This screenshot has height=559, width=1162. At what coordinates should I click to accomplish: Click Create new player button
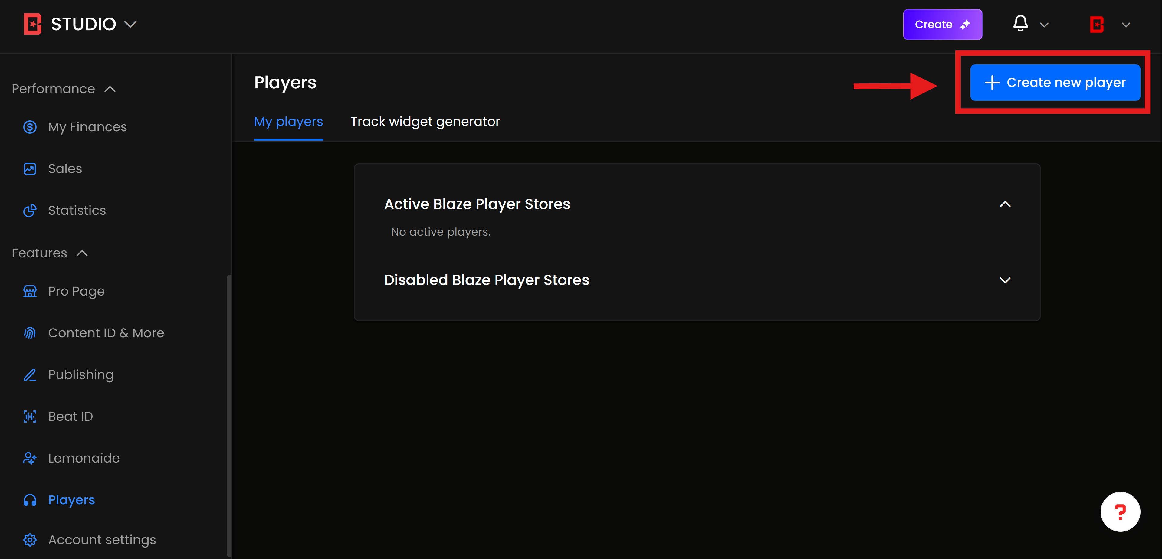coord(1055,83)
